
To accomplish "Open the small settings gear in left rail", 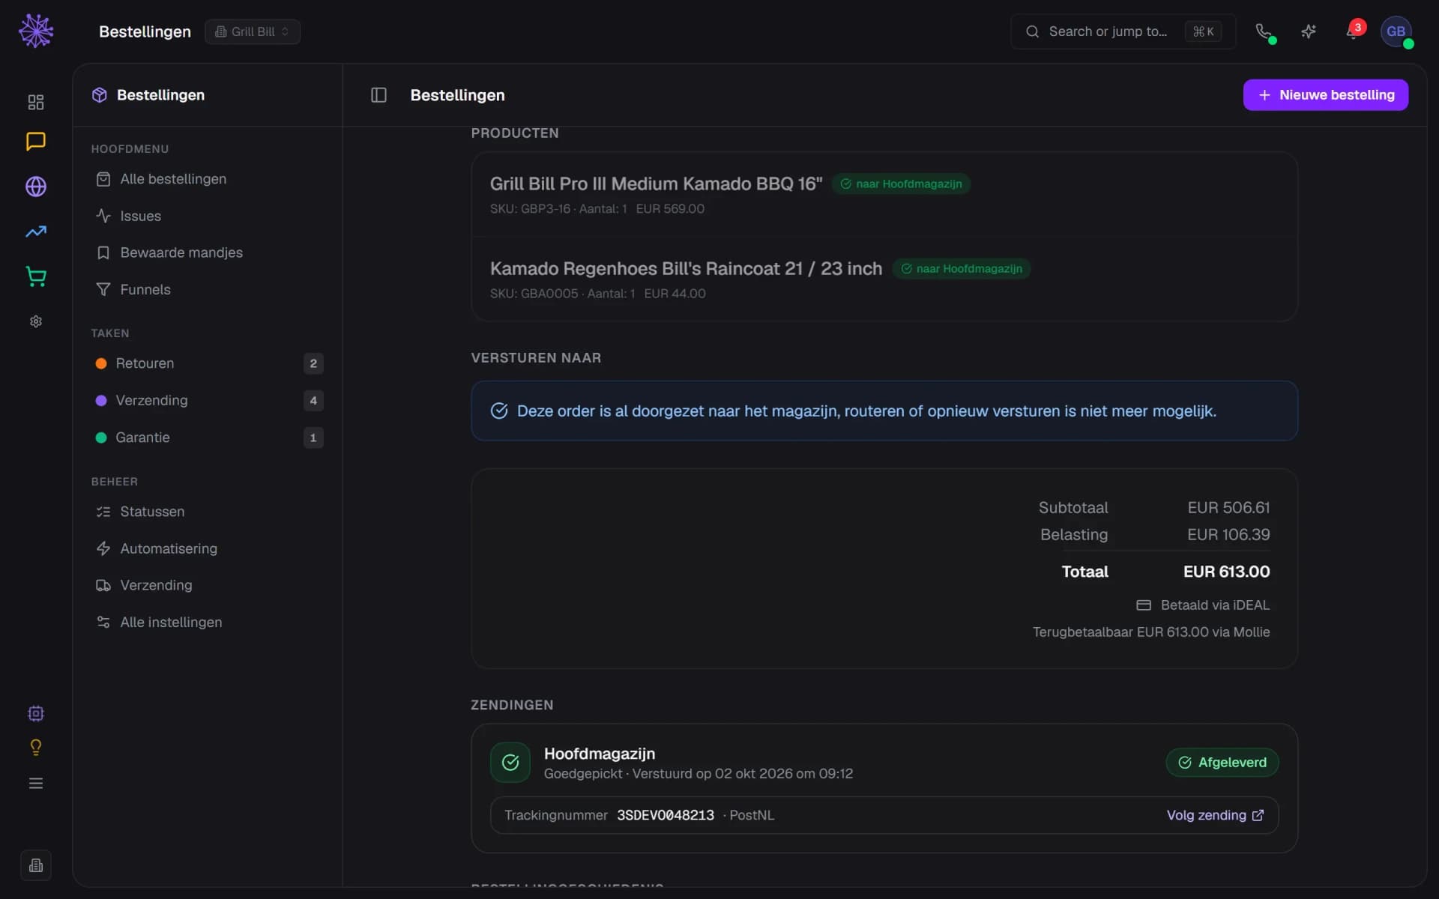I will [36, 321].
